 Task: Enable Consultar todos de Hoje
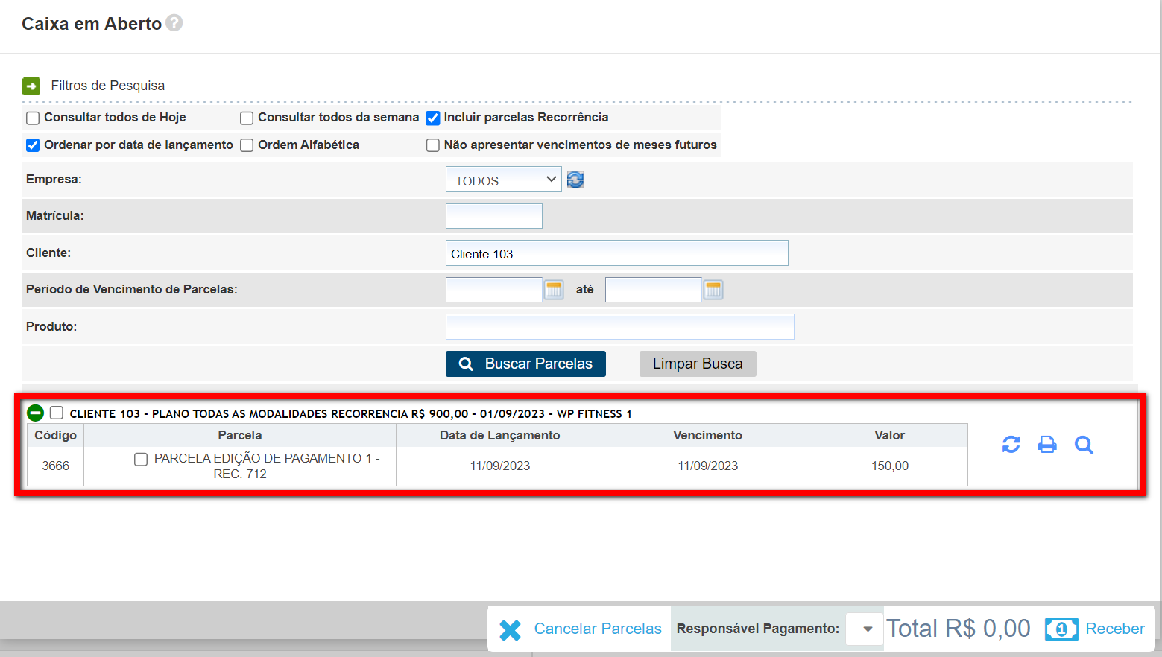pos(33,118)
